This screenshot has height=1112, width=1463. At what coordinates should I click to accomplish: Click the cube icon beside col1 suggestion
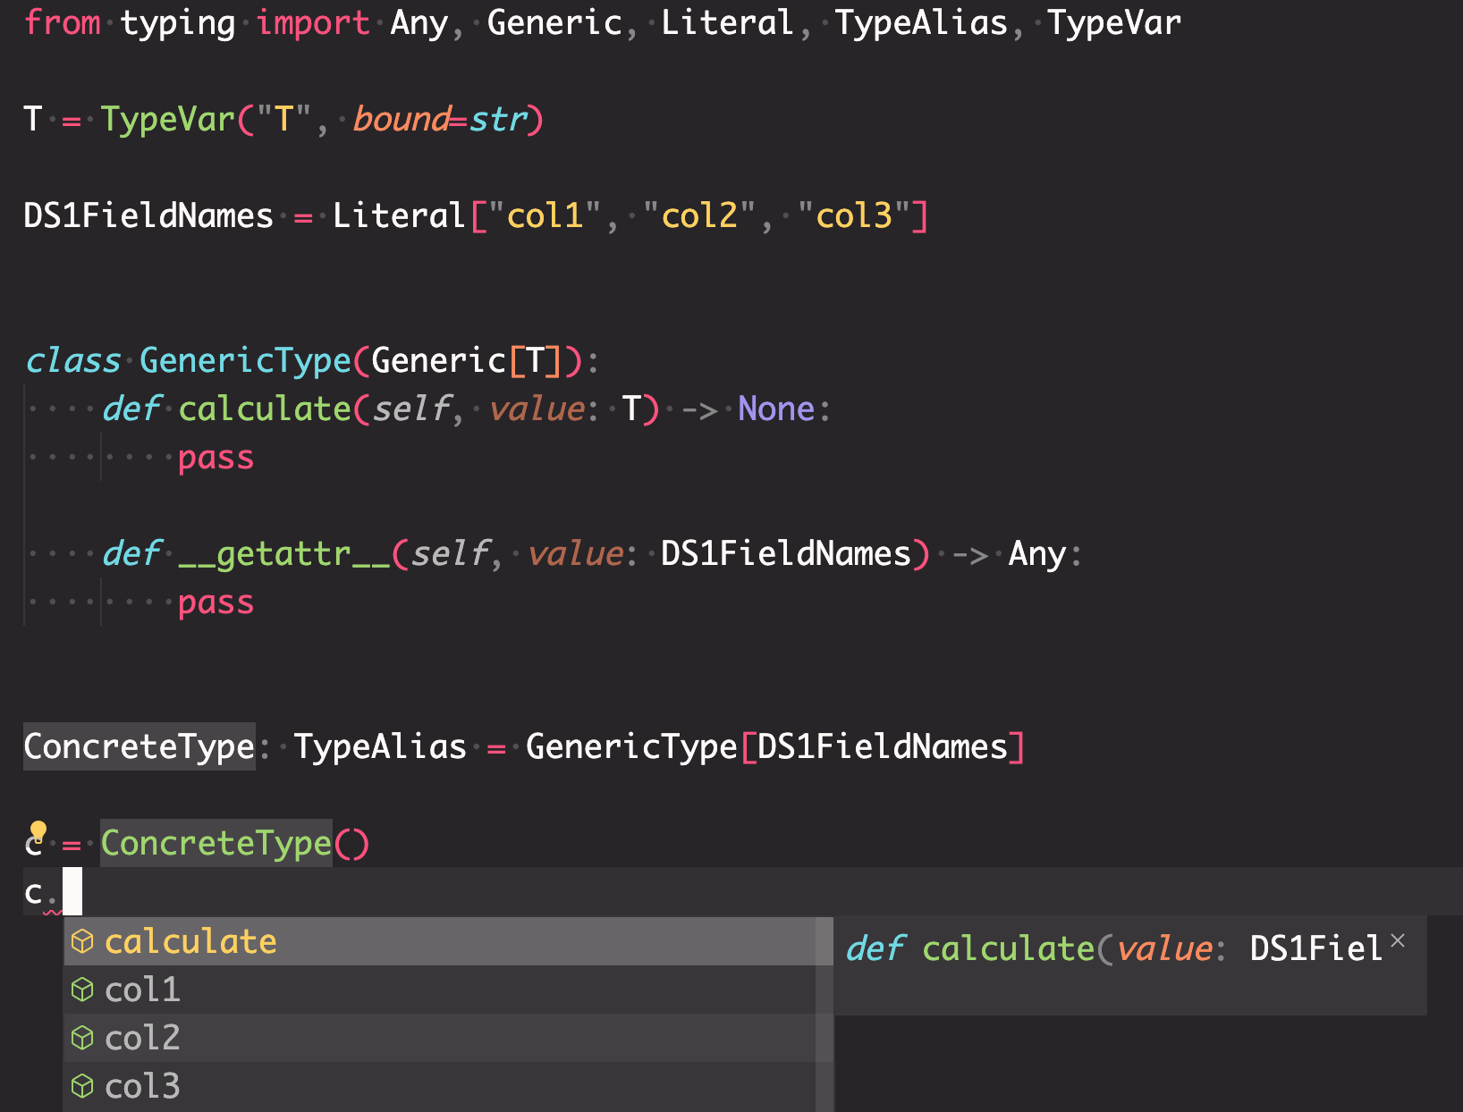click(x=82, y=990)
